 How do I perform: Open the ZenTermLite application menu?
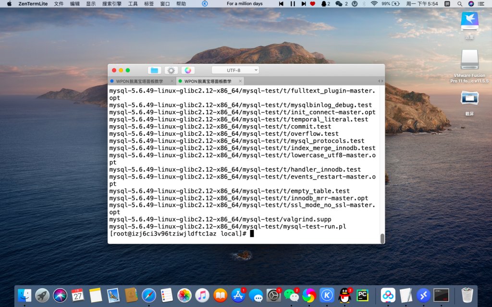tap(33, 4)
